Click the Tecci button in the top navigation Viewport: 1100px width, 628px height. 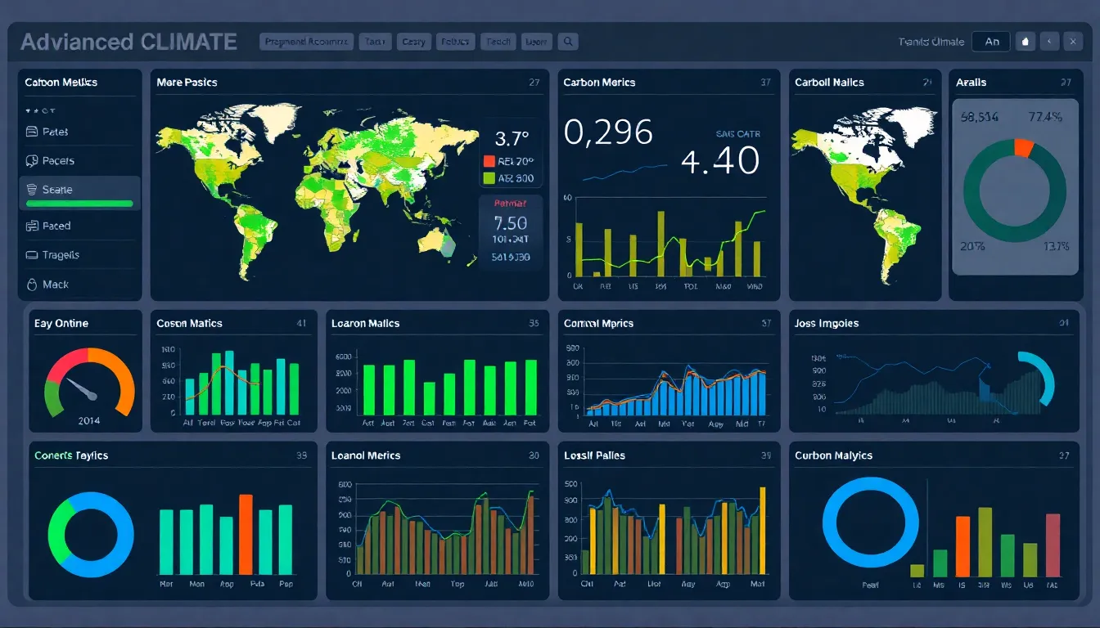[498, 41]
